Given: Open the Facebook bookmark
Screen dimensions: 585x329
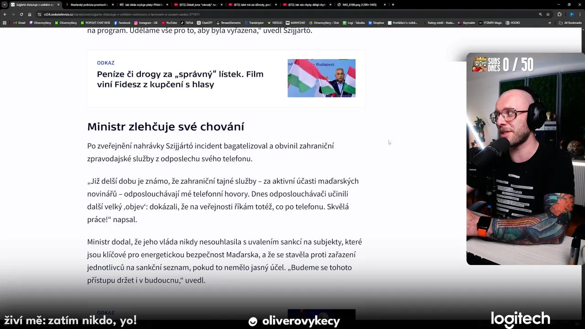Looking at the screenshot, I should pyautogui.click(x=122, y=22).
